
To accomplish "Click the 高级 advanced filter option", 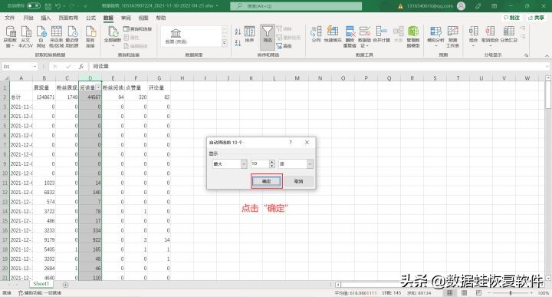I will tap(284, 46).
